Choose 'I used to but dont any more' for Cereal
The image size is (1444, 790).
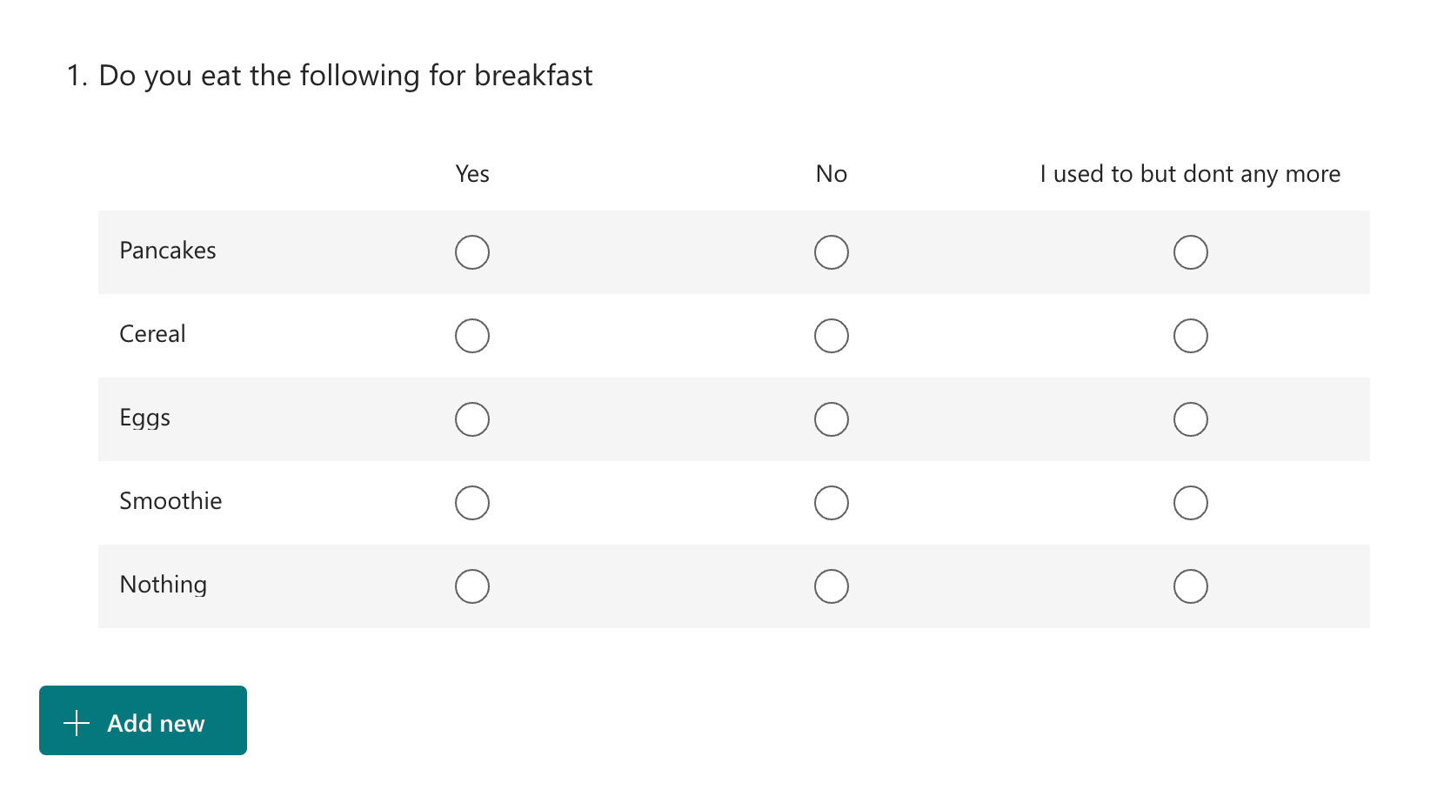(1190, 335)
